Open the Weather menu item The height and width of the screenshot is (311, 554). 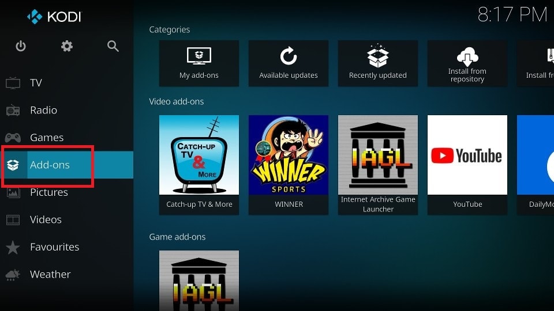tap(67, 274)
